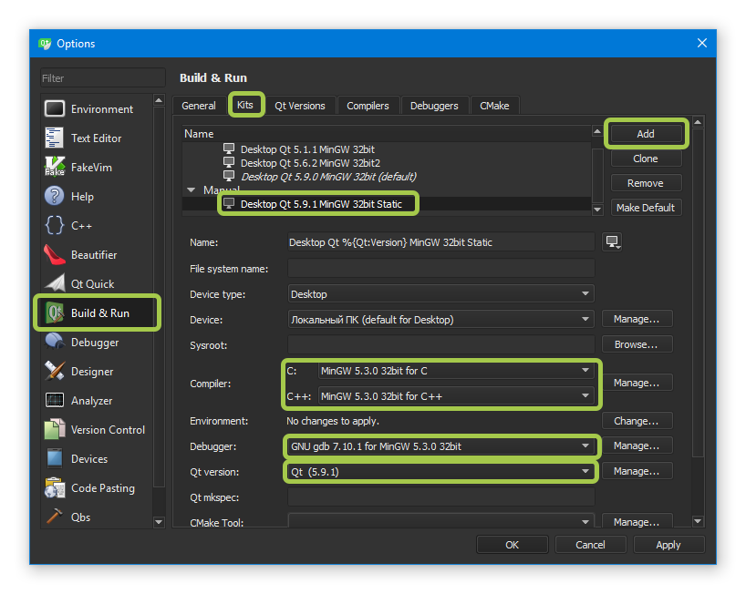This screenshot has height=594, width=746.
Task: Click the kit Name input field
Action: (x=441, y=241)
